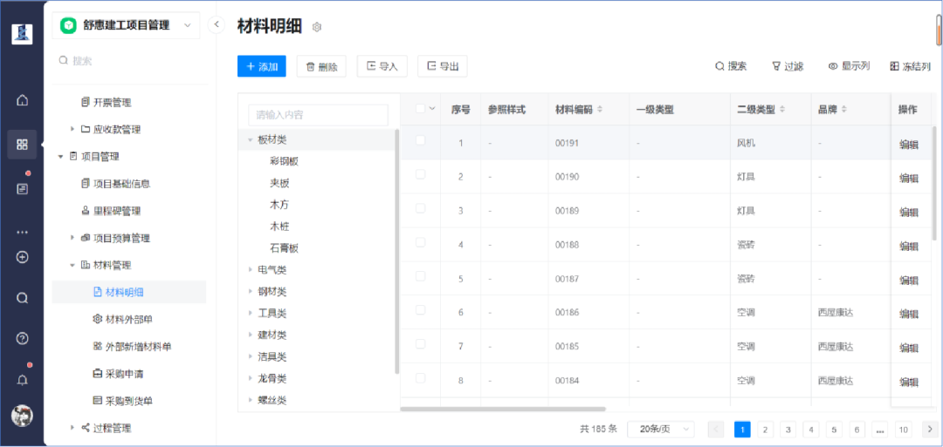Image resolution: width=943 pixels, height=447 pixels.
Task: Expand the 过程管理 node
Action: (x=72, y=428)
